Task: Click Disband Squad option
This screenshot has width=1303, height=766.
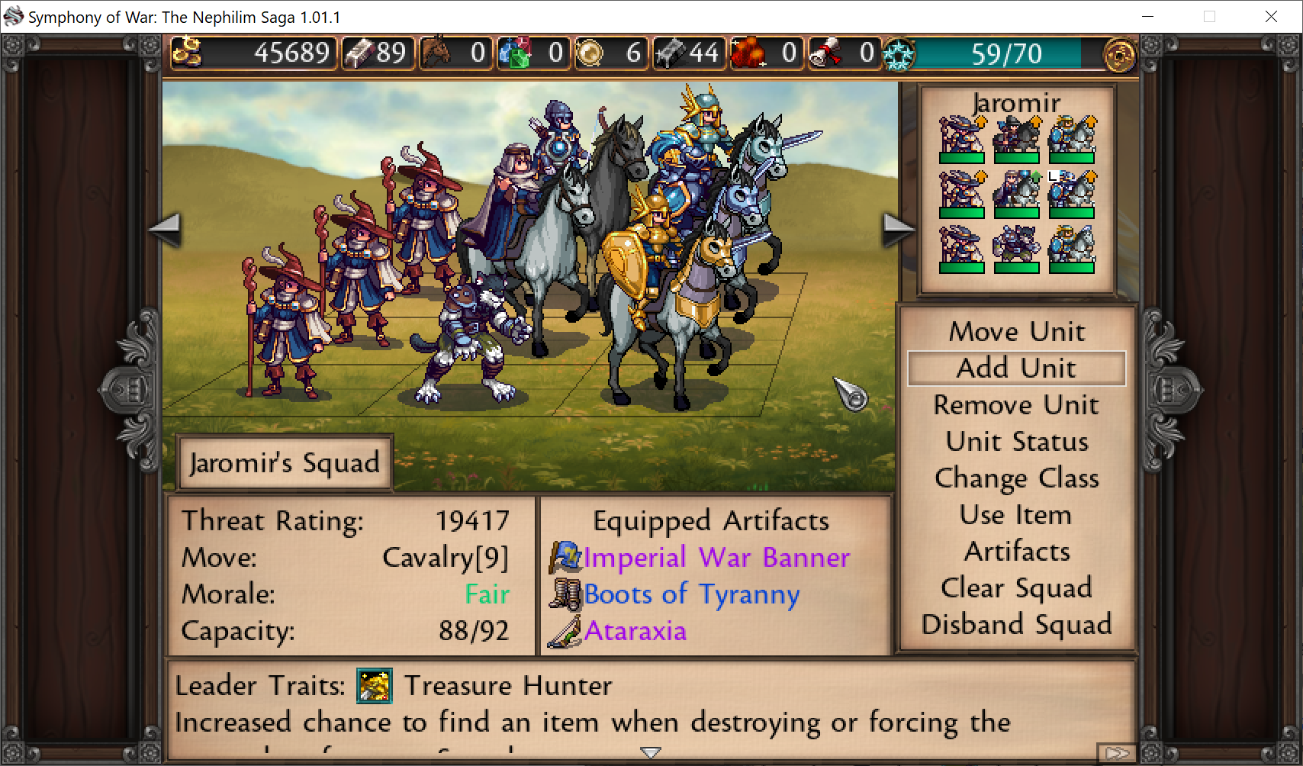Action: pyautogui.click(x=1017, y=625)
